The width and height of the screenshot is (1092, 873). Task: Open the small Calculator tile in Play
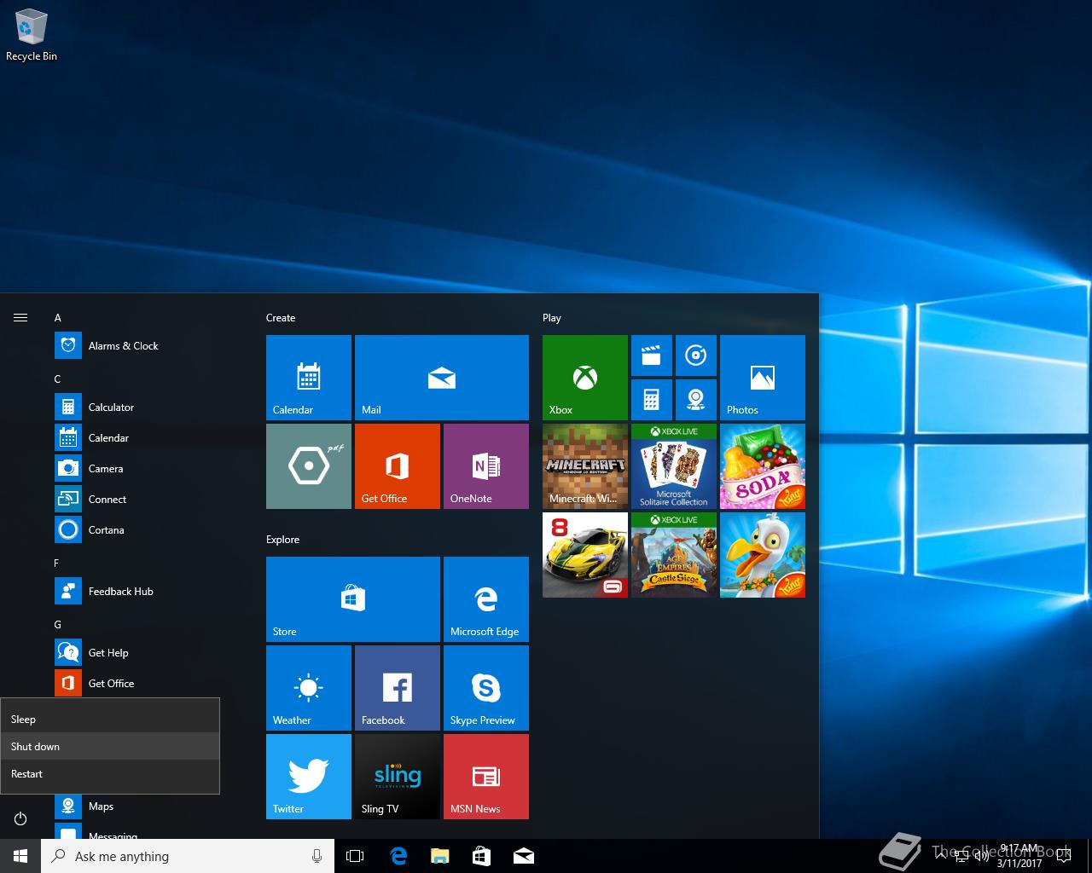coord(652,400)
